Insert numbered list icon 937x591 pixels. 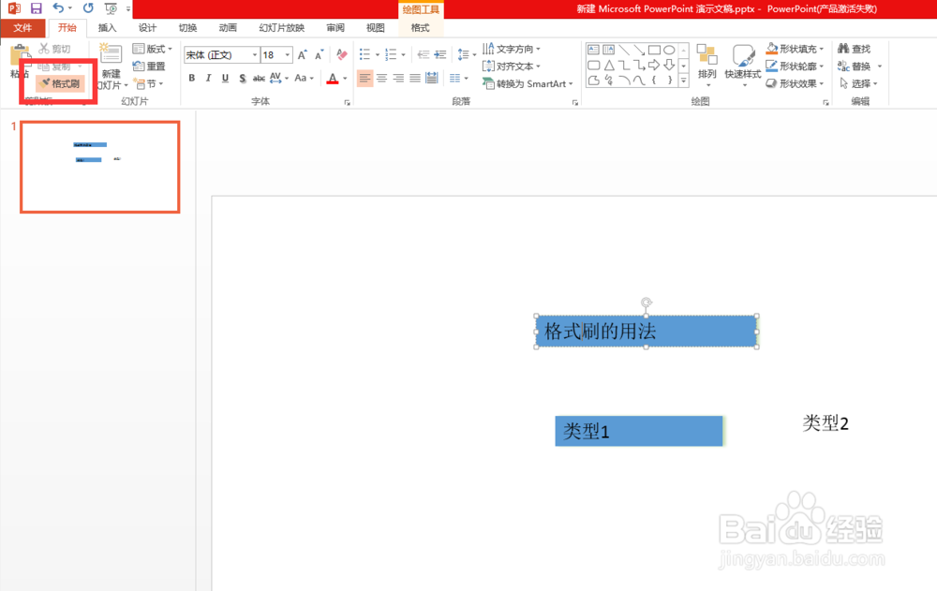(x=391, y=55)
